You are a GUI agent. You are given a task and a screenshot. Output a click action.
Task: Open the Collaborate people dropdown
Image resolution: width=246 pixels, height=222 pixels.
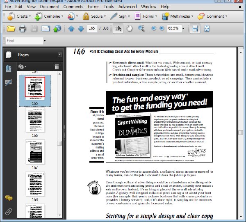(73, 16)
